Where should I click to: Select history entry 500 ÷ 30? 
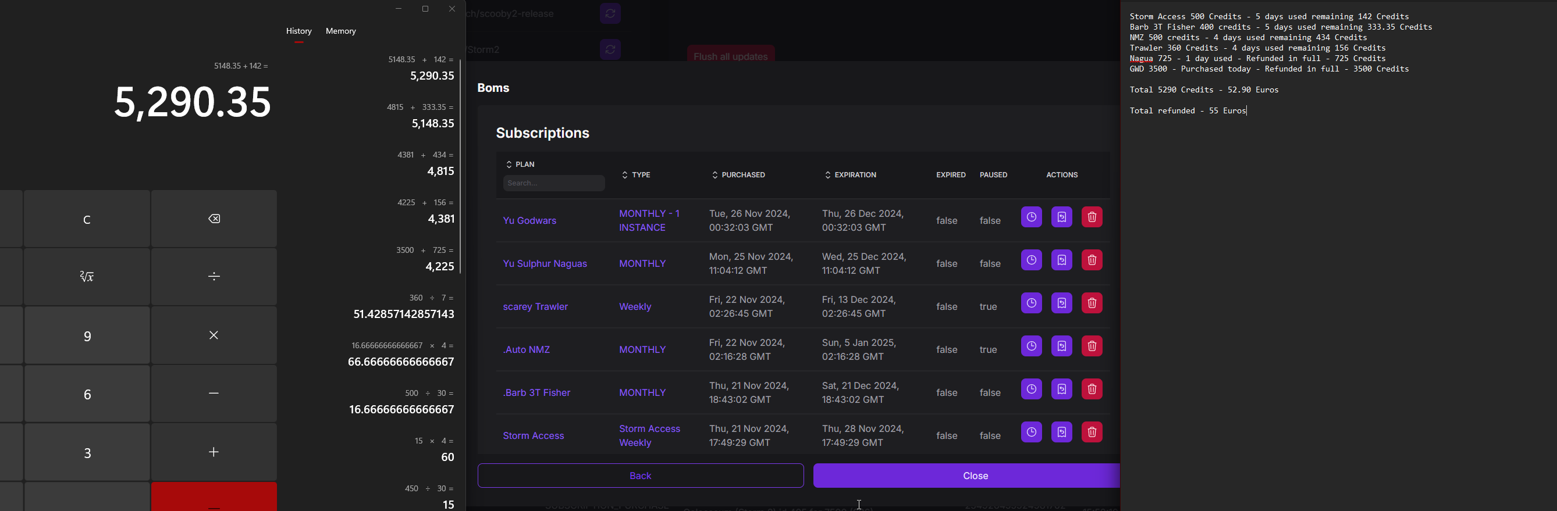tap(403, 402)
